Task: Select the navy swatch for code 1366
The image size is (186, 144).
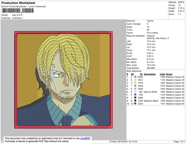Action: 135,97
